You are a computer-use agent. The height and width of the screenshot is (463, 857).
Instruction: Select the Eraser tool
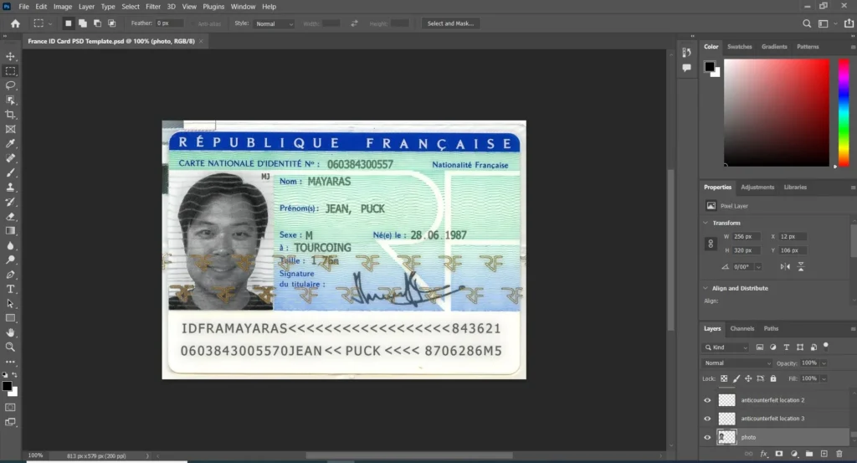click(x=10, y=217)
